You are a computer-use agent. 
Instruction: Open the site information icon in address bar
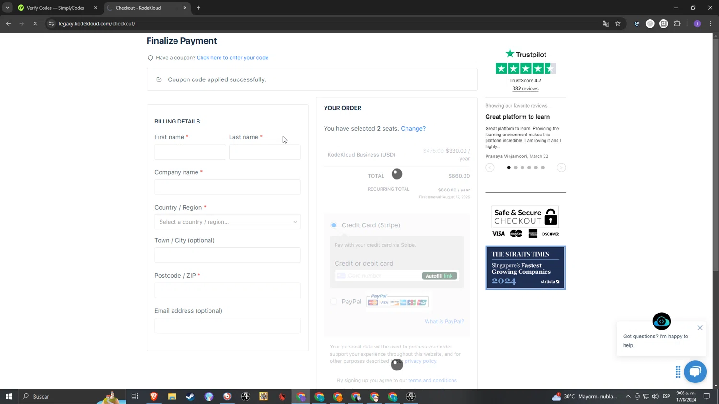[51, 23]
